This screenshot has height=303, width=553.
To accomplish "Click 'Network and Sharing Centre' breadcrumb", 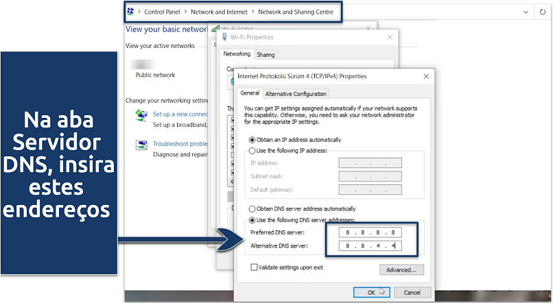I will click(x=296, y=12).
